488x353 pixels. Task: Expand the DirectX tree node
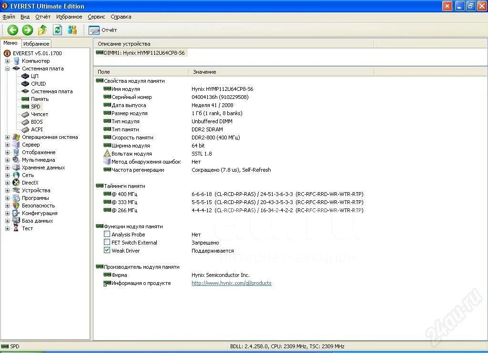pos(8,183)
